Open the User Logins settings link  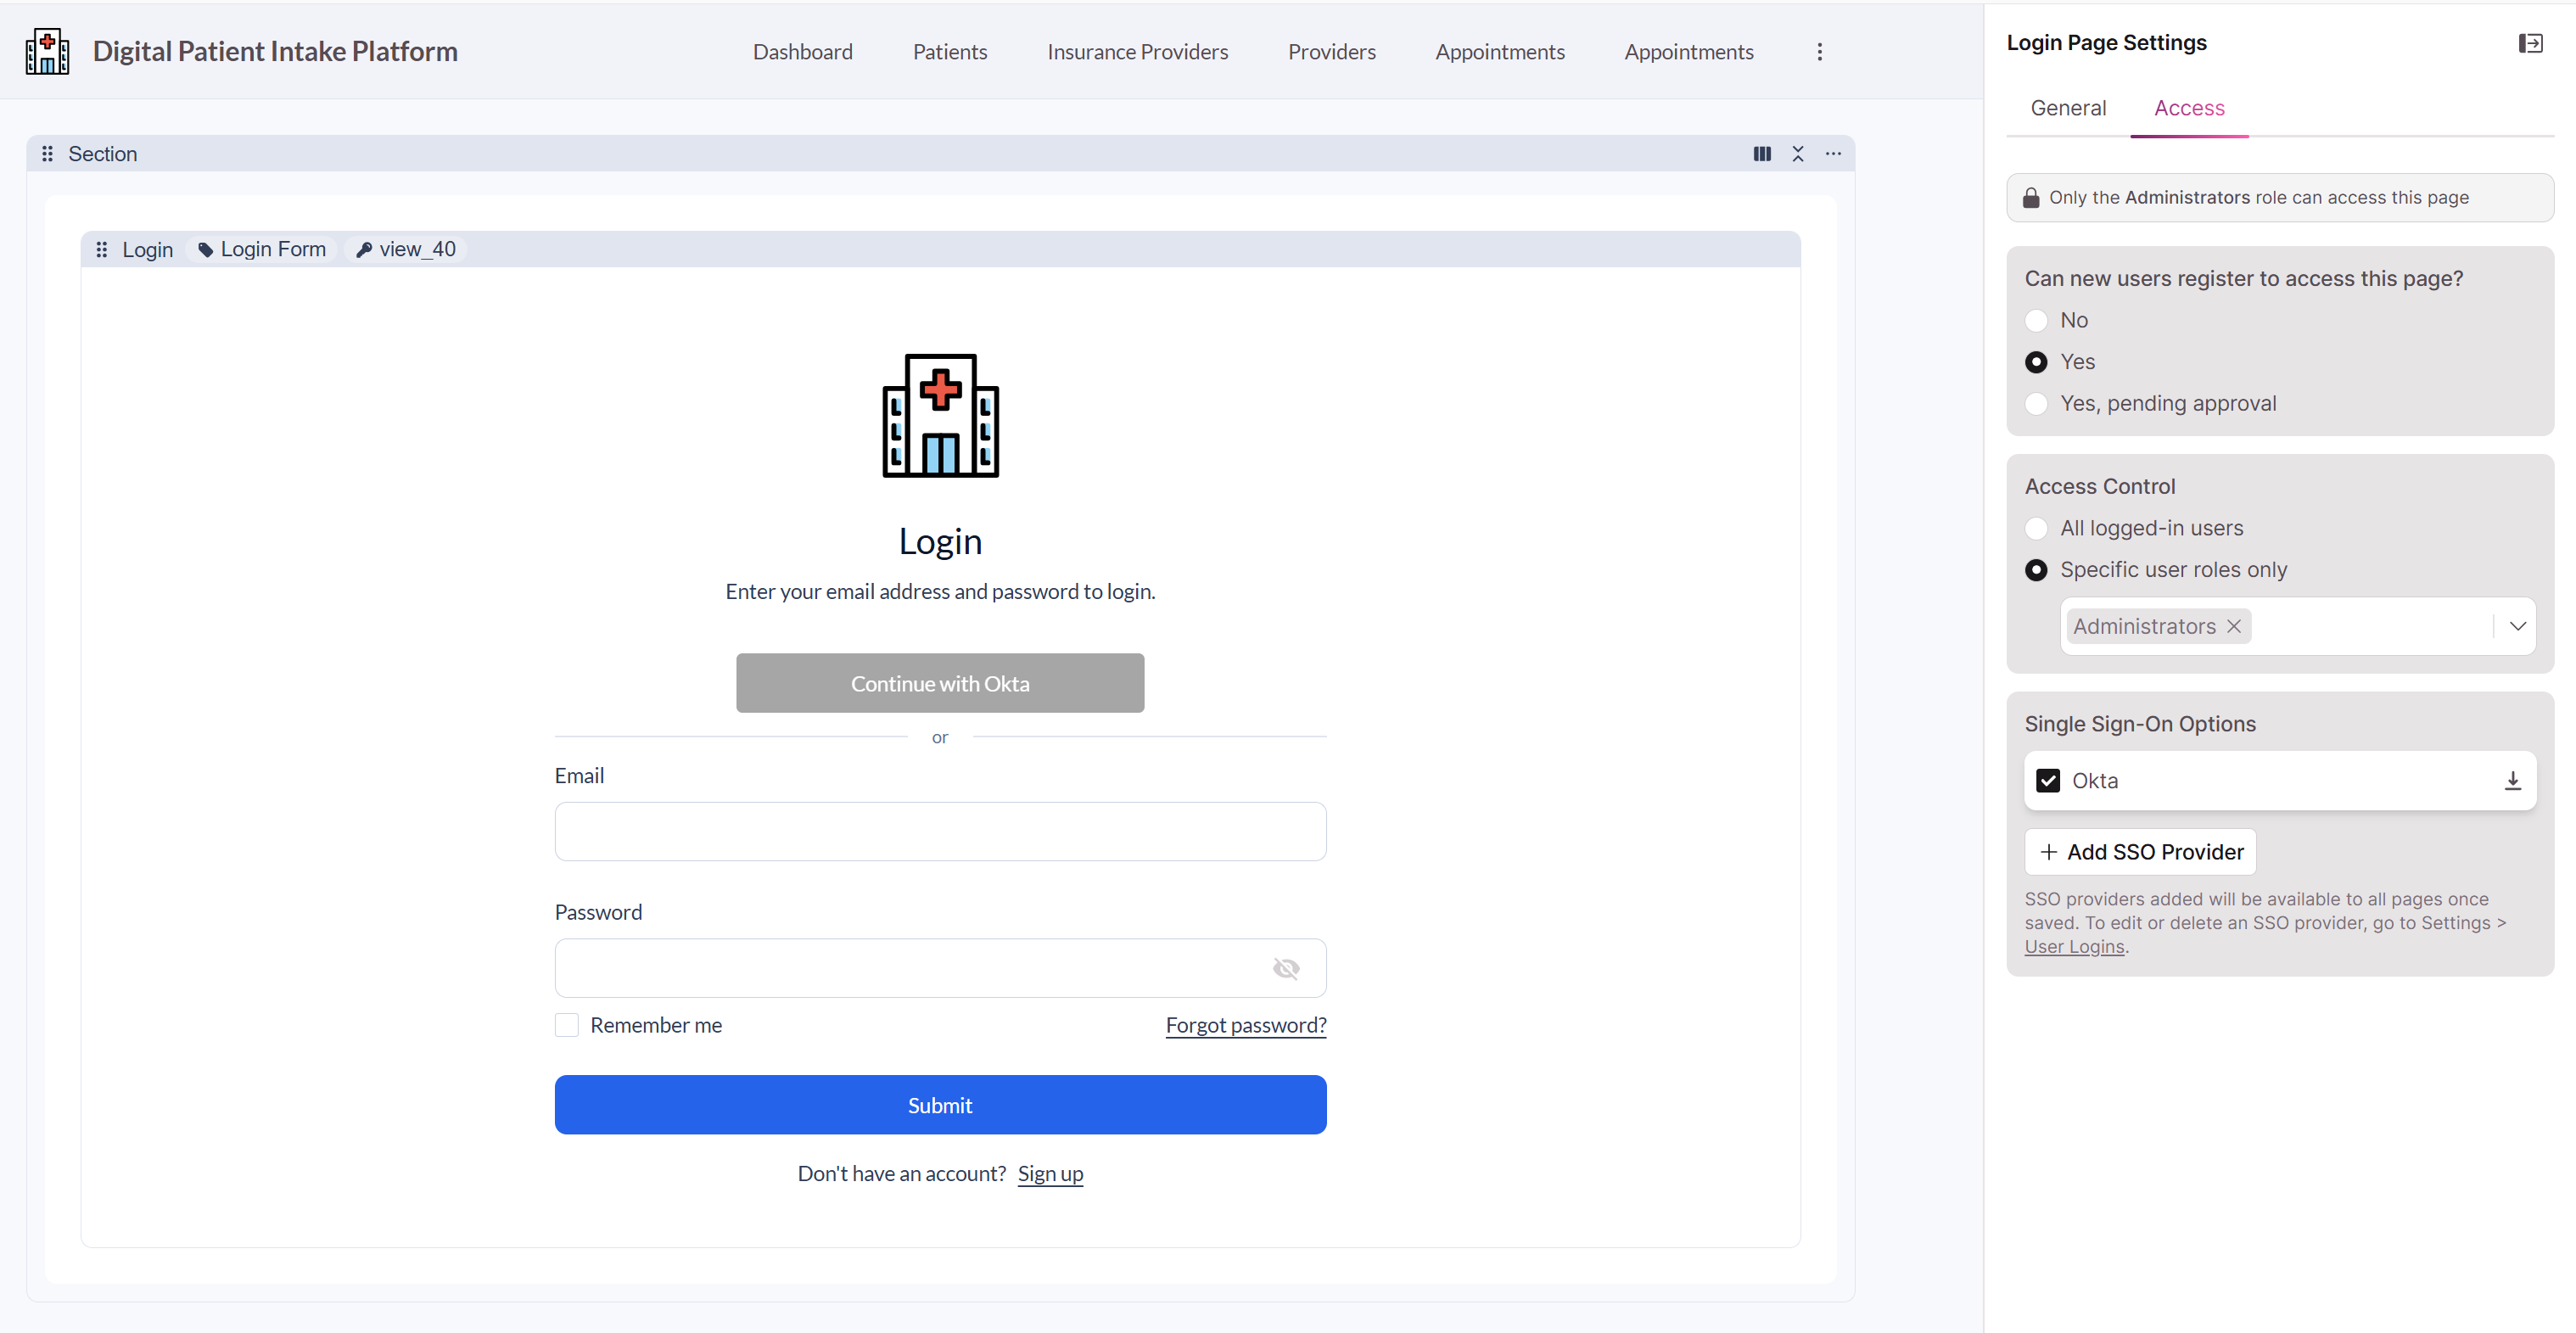pyautogui.click(x=2074, y=947)
